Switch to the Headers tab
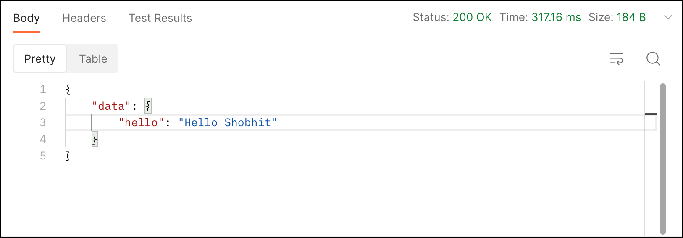683x238 pixels. (x=84, y=18)
